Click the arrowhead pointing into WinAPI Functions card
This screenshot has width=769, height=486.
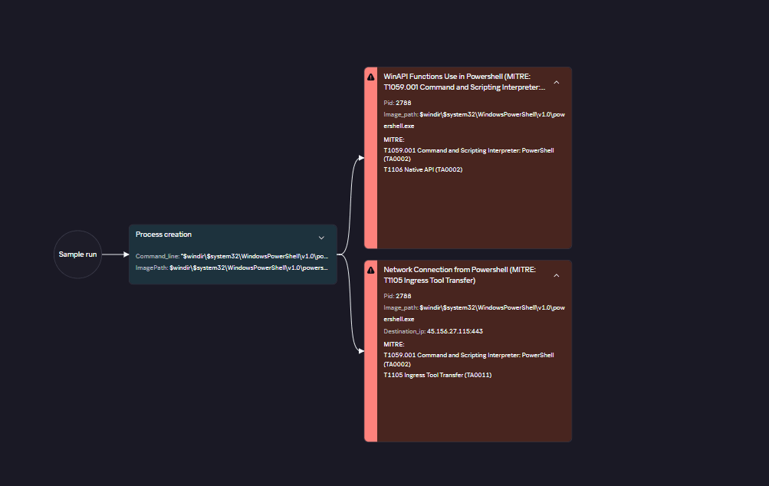361,158
